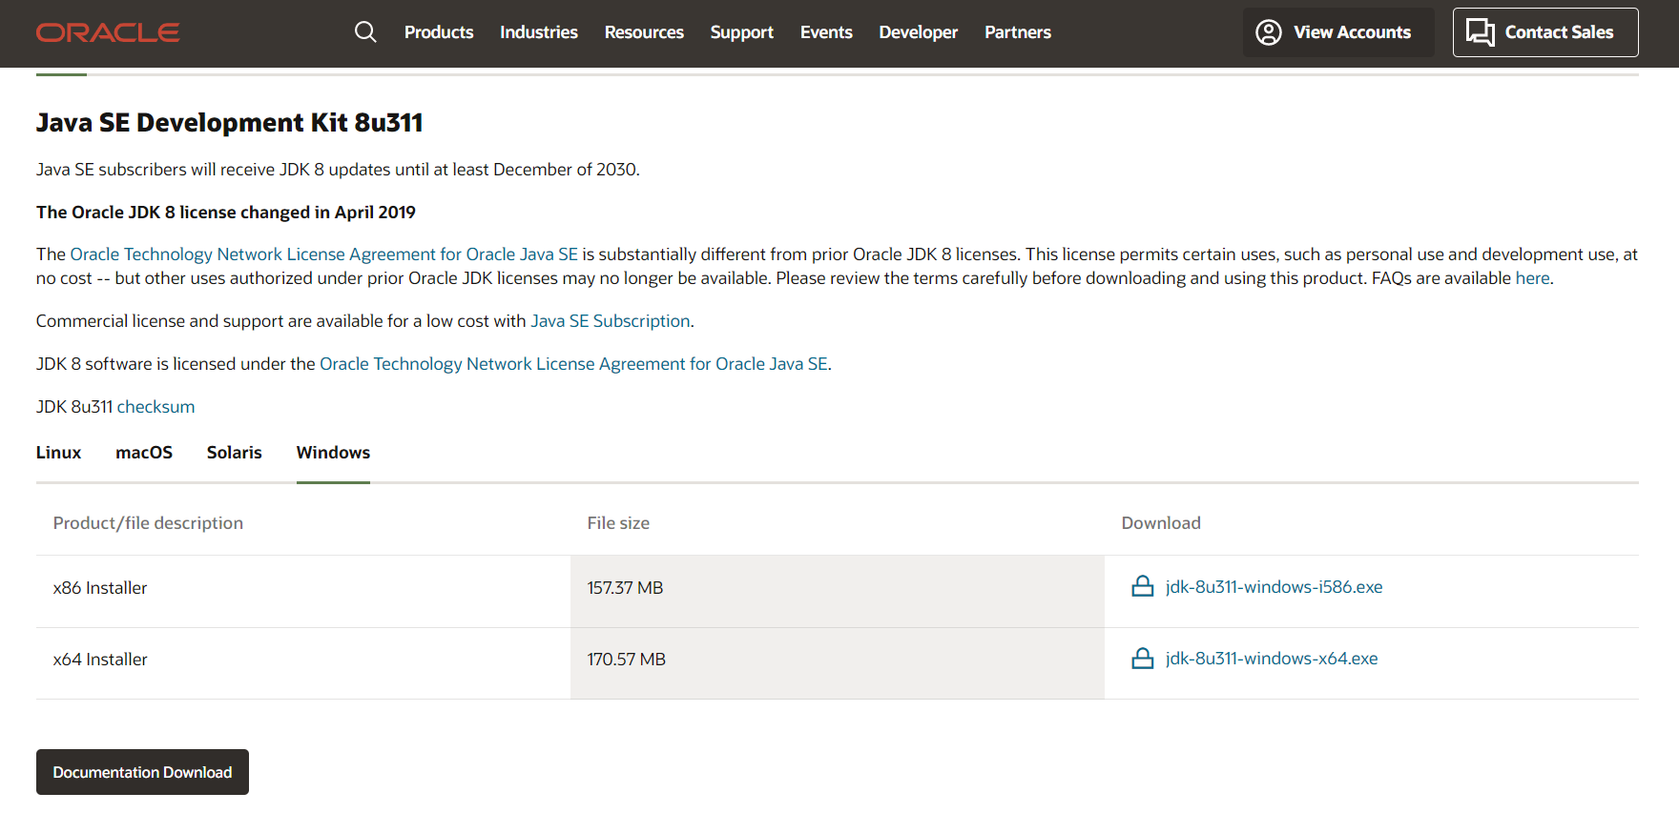The height and width of the screenshot is (813, 1679).
Task: Switch to the Solaris tab
Action: (x=235, y=453)
